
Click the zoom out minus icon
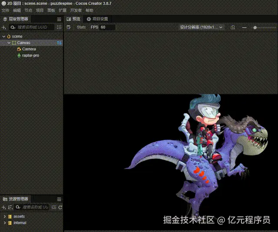tap(244, 28)
